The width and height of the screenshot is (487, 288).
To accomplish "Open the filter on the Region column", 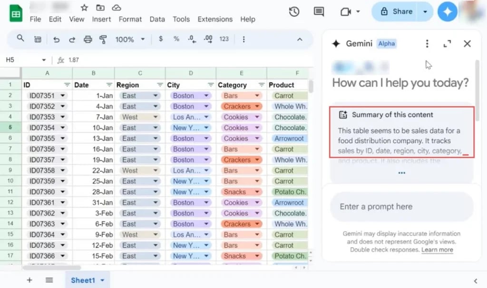I will [x=160, y=85].
